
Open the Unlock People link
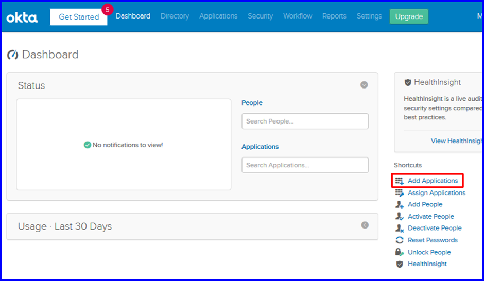[x=429, y=252]
